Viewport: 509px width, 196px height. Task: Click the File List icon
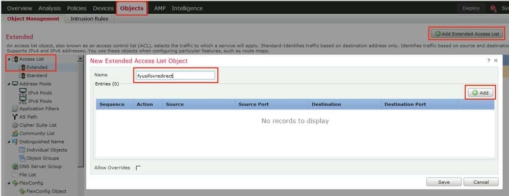[x=15, y=175]
